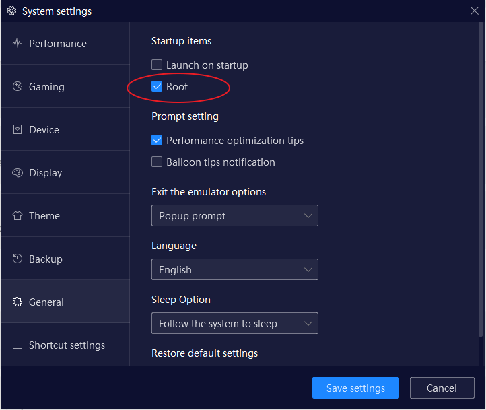This screenshot has width=486, height=410.
Task: Click the Device icon in sidebar
Action: coord(18,130)
